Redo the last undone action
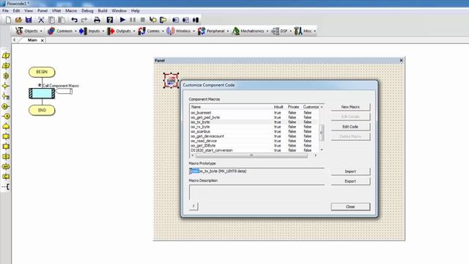The width and height of the screenshot is (469, 264). point(84,20)
